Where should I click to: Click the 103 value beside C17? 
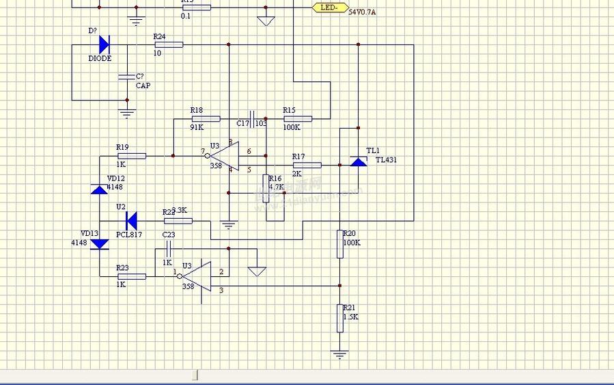[261, 123]
